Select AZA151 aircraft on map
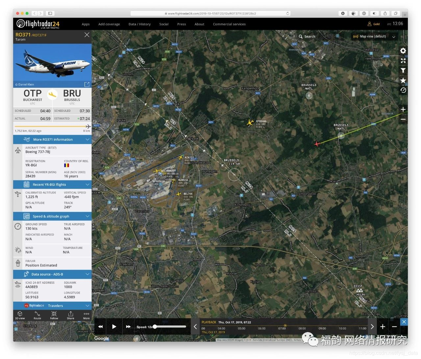This screenshot has height=359, width=421. (x=181, y=158)
